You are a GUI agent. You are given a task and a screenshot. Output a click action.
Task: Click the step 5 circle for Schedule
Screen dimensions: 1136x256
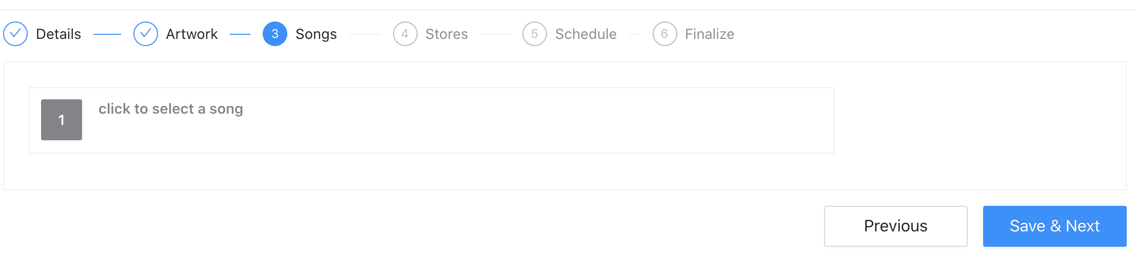click(x=535, y=34)
